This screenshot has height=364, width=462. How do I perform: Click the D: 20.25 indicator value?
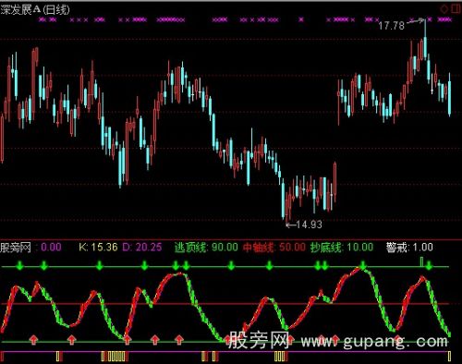[142, 247]
